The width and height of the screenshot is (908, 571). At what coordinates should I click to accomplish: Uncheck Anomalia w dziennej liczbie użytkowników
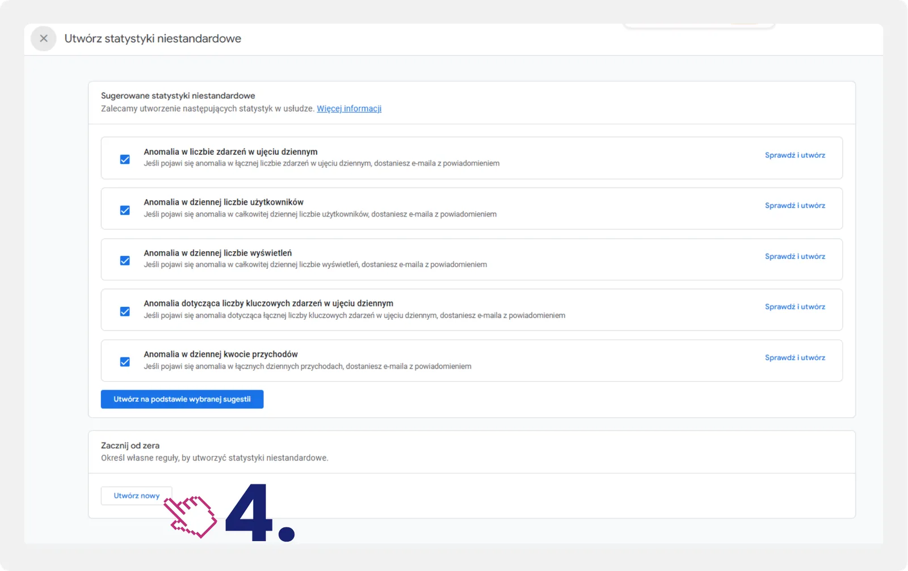(x=125, y=210)
